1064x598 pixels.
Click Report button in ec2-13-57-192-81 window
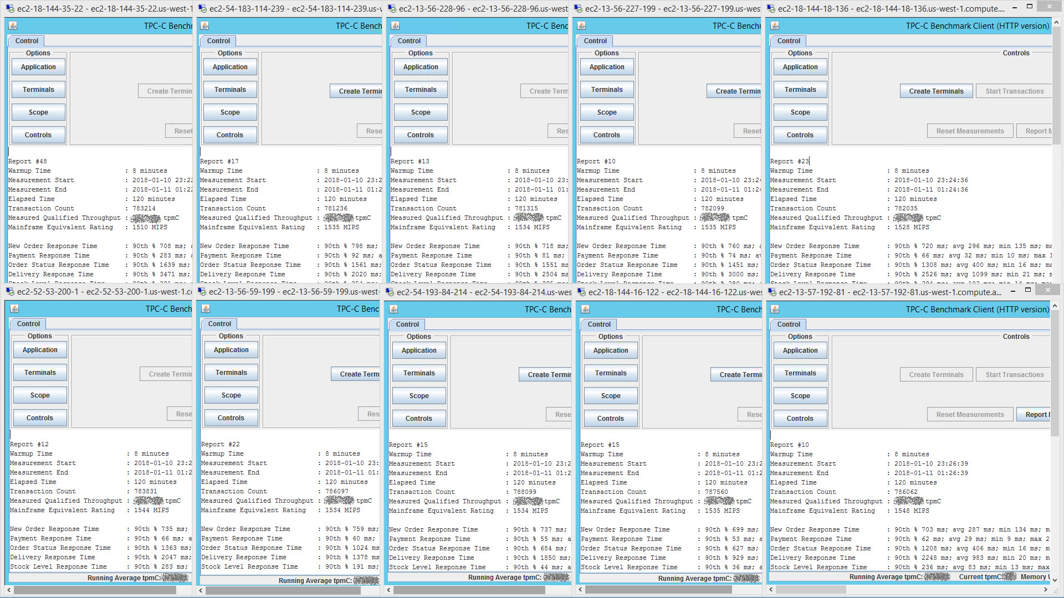tap(1034, 415)
